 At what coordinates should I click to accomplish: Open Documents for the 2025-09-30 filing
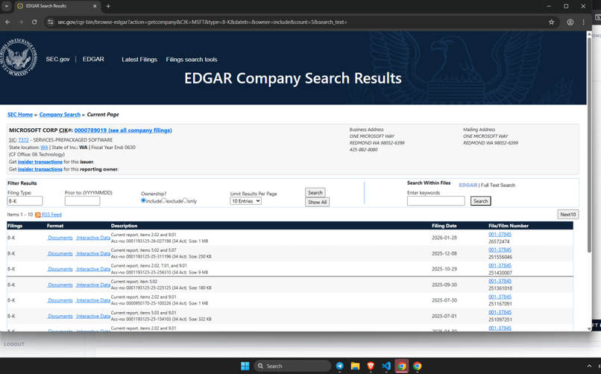pos(60,285)
